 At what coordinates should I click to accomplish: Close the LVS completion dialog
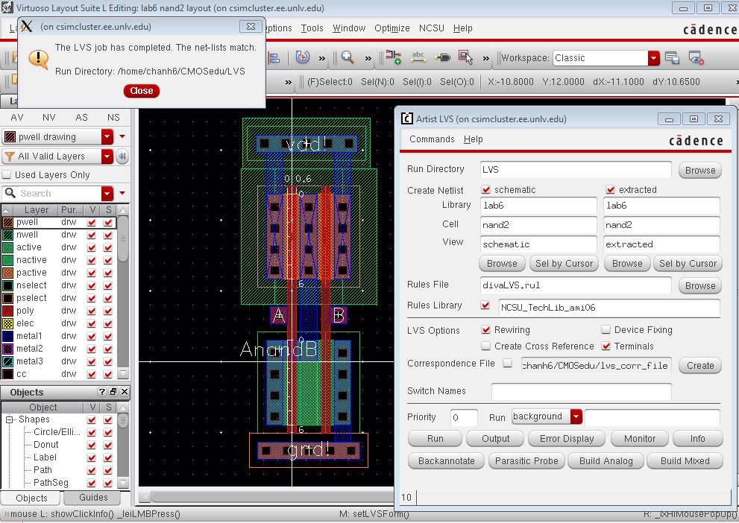point(141,91)
